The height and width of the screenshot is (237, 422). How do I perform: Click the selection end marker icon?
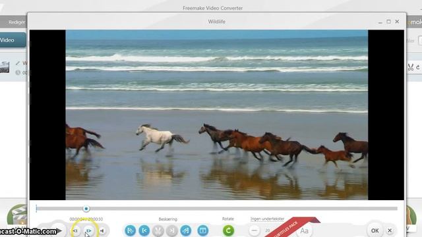click(x=186, y=230)
